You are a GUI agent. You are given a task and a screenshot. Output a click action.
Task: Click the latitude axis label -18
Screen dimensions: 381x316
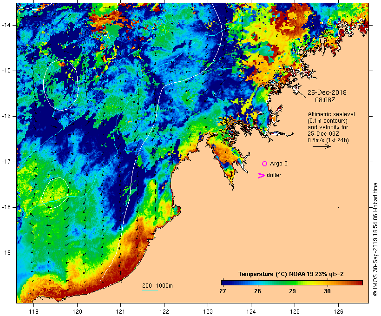[6, 207]
